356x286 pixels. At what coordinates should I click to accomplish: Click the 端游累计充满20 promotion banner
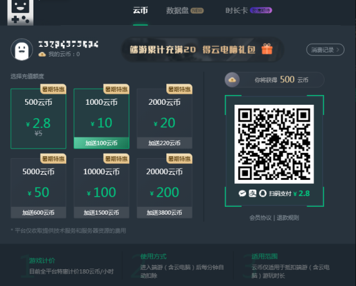(x=203, y=49)
